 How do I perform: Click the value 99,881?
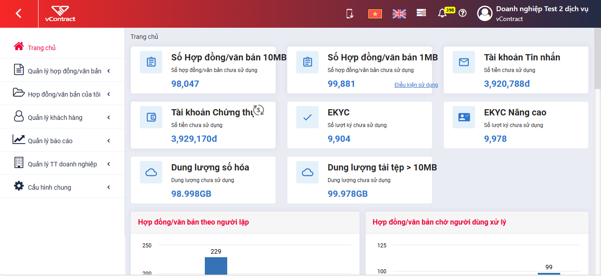[x=342, y=84]
